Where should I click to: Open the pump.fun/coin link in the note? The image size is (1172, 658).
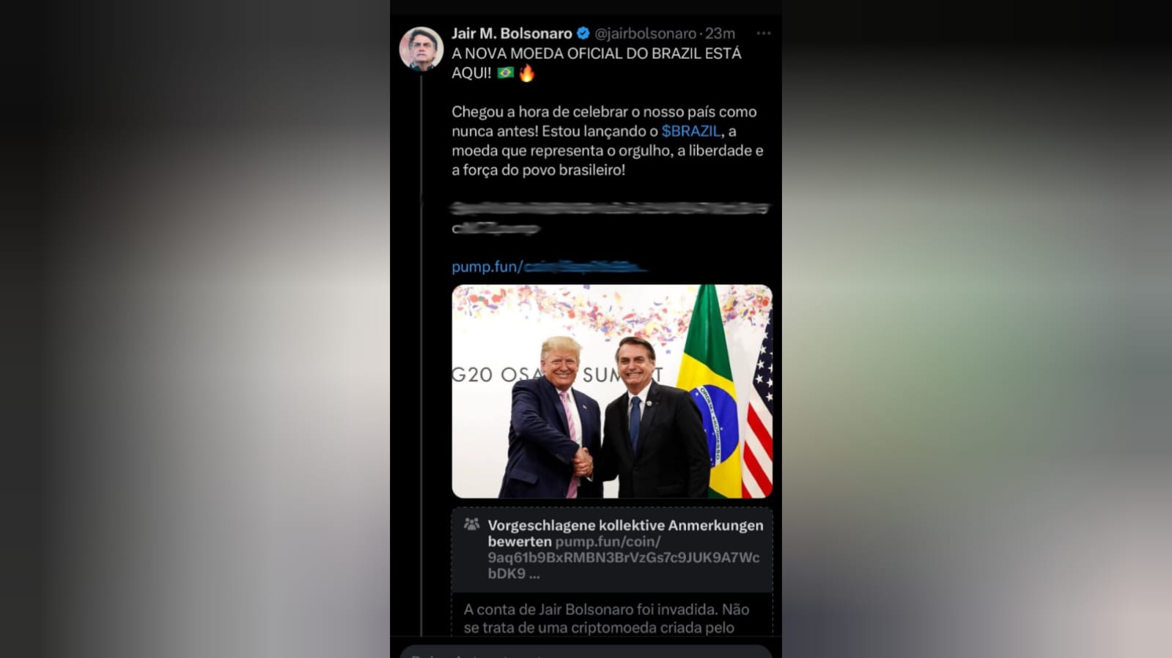623,558
